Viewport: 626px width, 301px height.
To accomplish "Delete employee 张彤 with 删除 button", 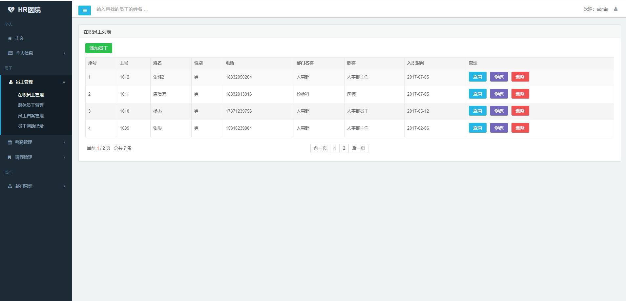I will (520, 128).
